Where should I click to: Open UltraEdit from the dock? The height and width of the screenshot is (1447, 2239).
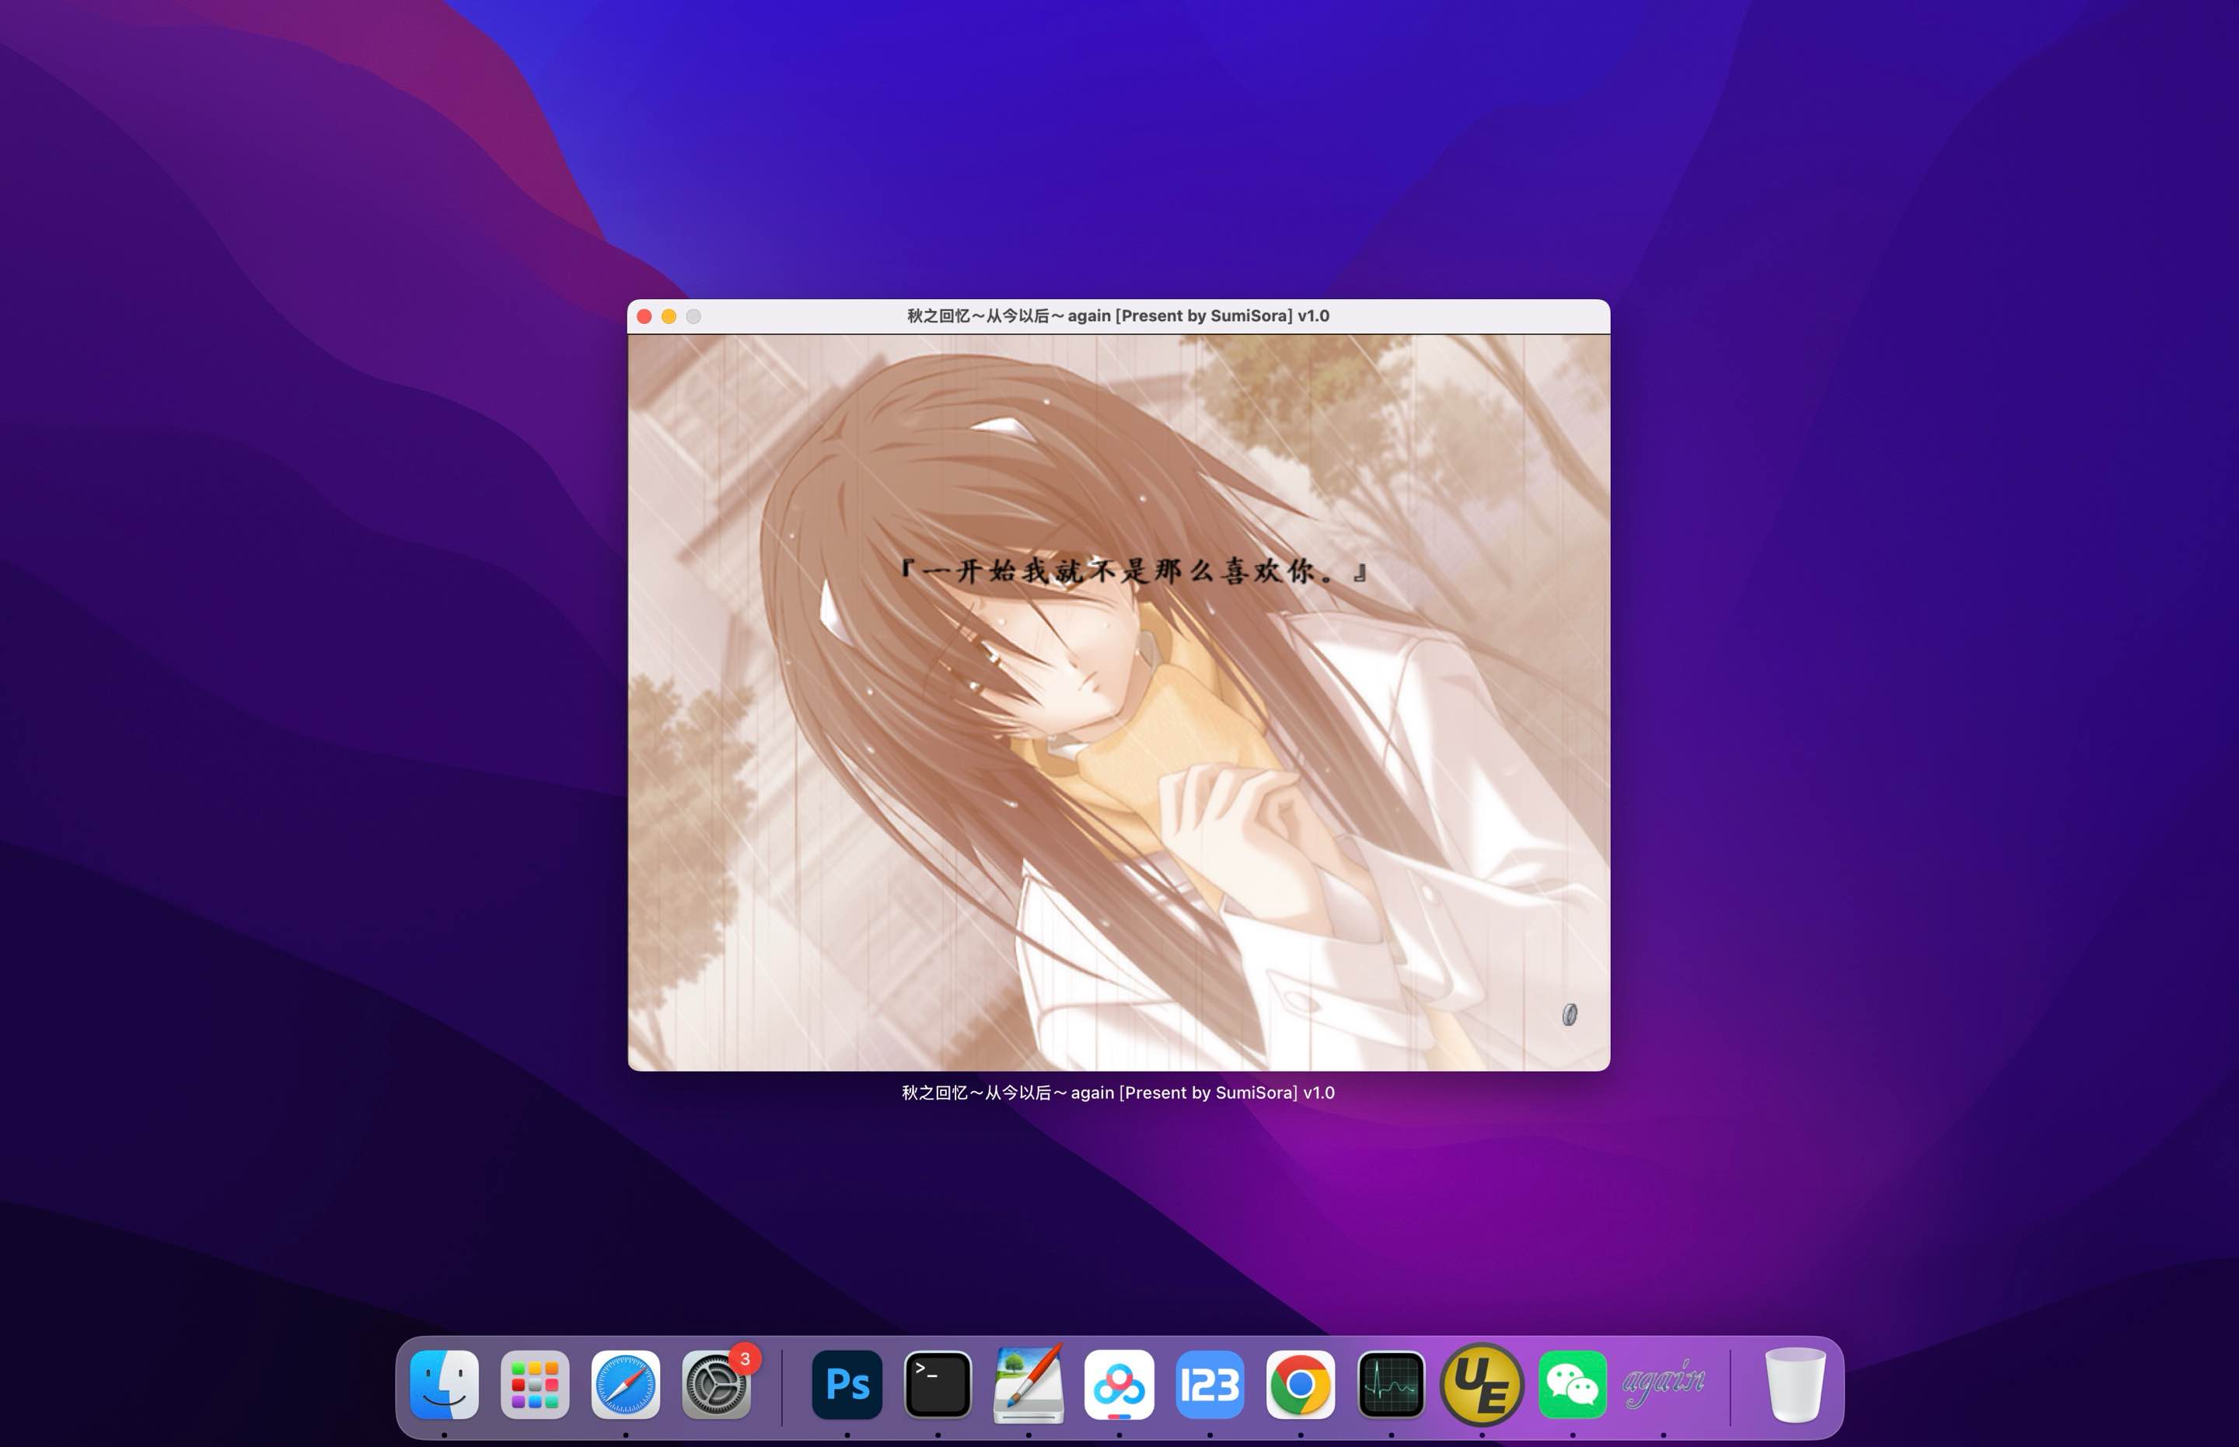[x=1481, y=1384]
